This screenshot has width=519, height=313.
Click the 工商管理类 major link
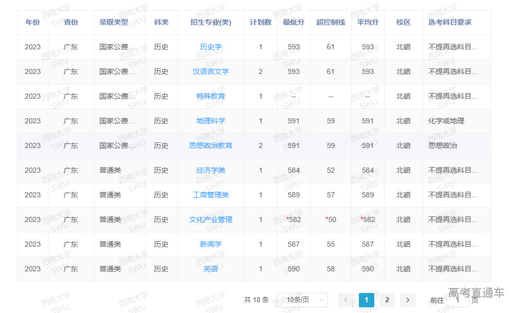tap(211, 195)
